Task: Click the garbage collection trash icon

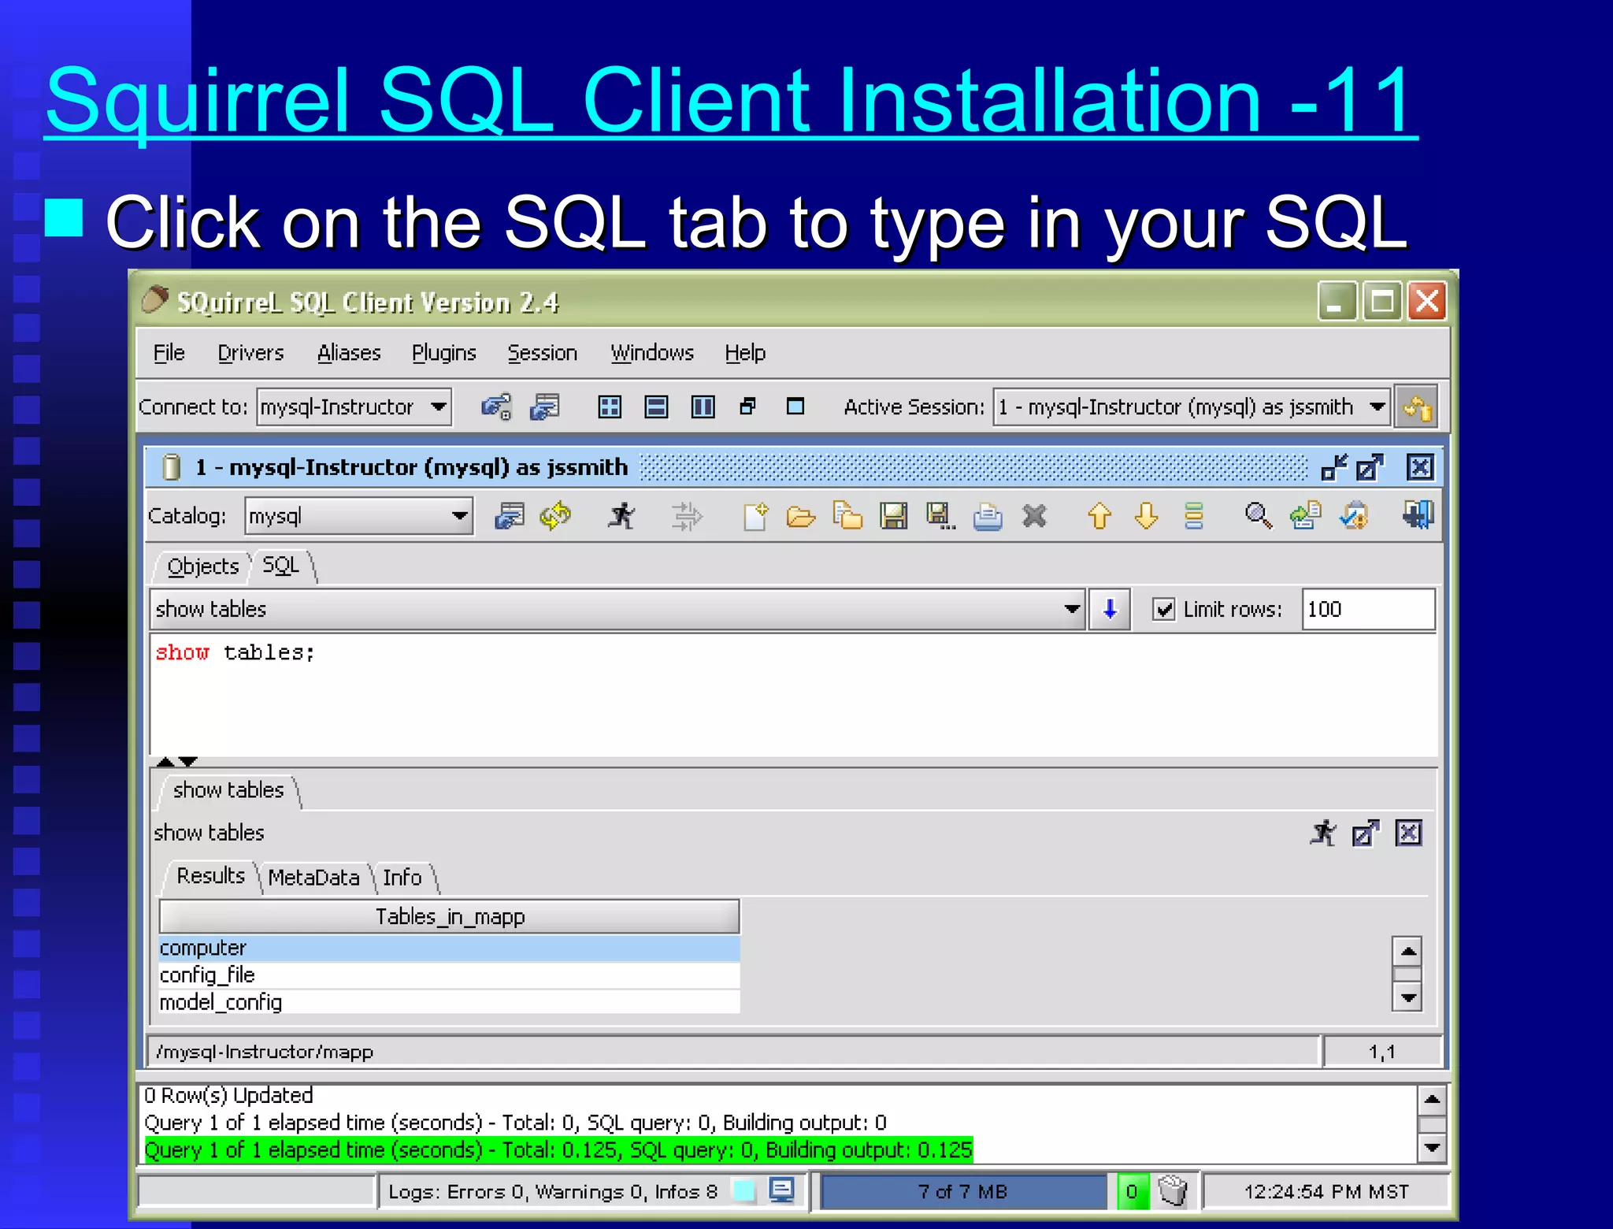Action: [1173, 1190]
